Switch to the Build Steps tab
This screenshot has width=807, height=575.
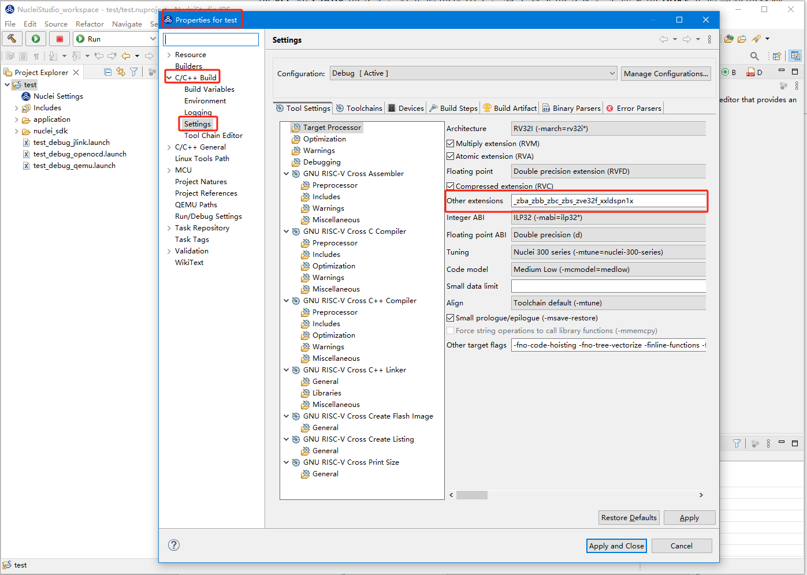[453, 108]
